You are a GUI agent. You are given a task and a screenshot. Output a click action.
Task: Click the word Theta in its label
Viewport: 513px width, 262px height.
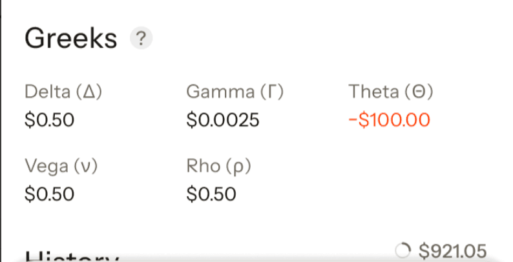[374, 92]
